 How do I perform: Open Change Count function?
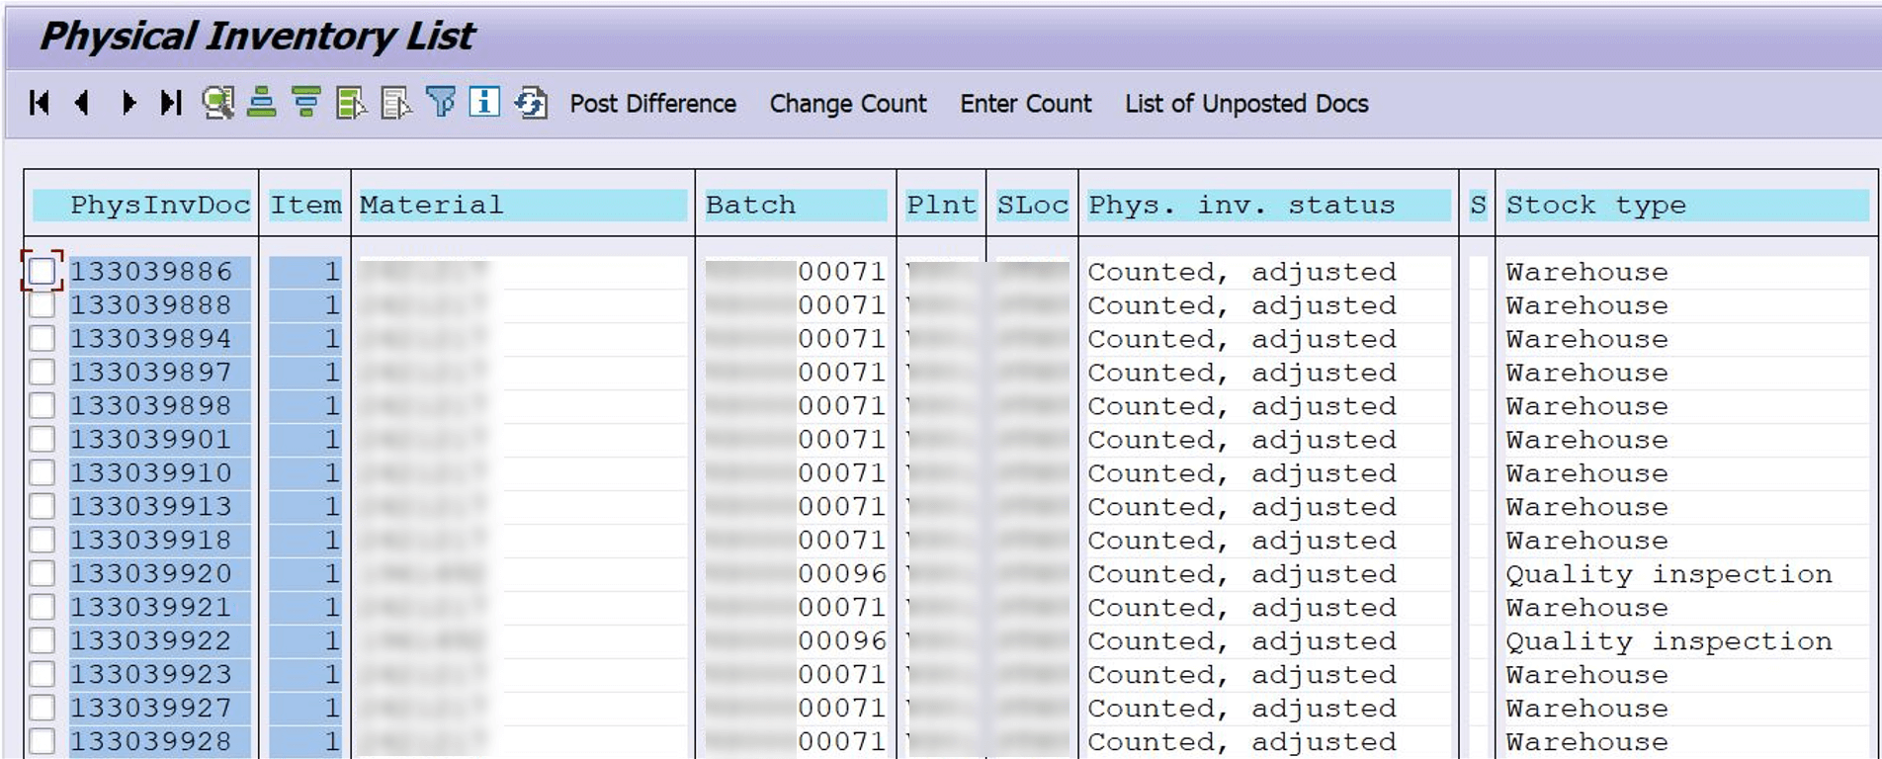(847, 104)
